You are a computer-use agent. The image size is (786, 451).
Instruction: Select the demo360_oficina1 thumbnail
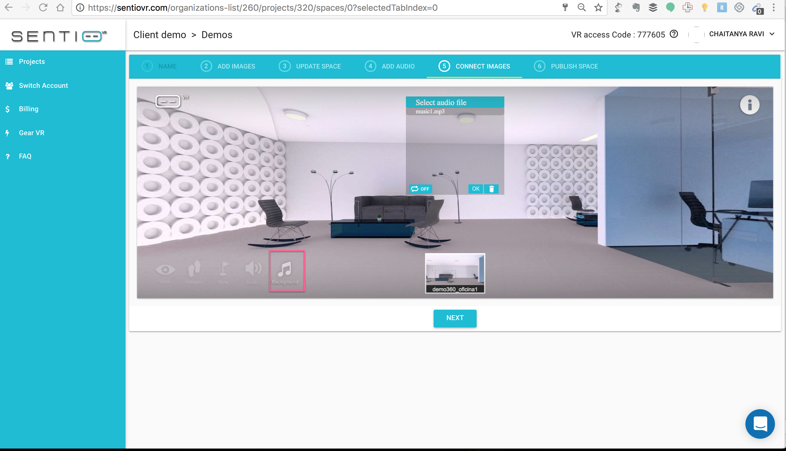(x=455, y=273)
